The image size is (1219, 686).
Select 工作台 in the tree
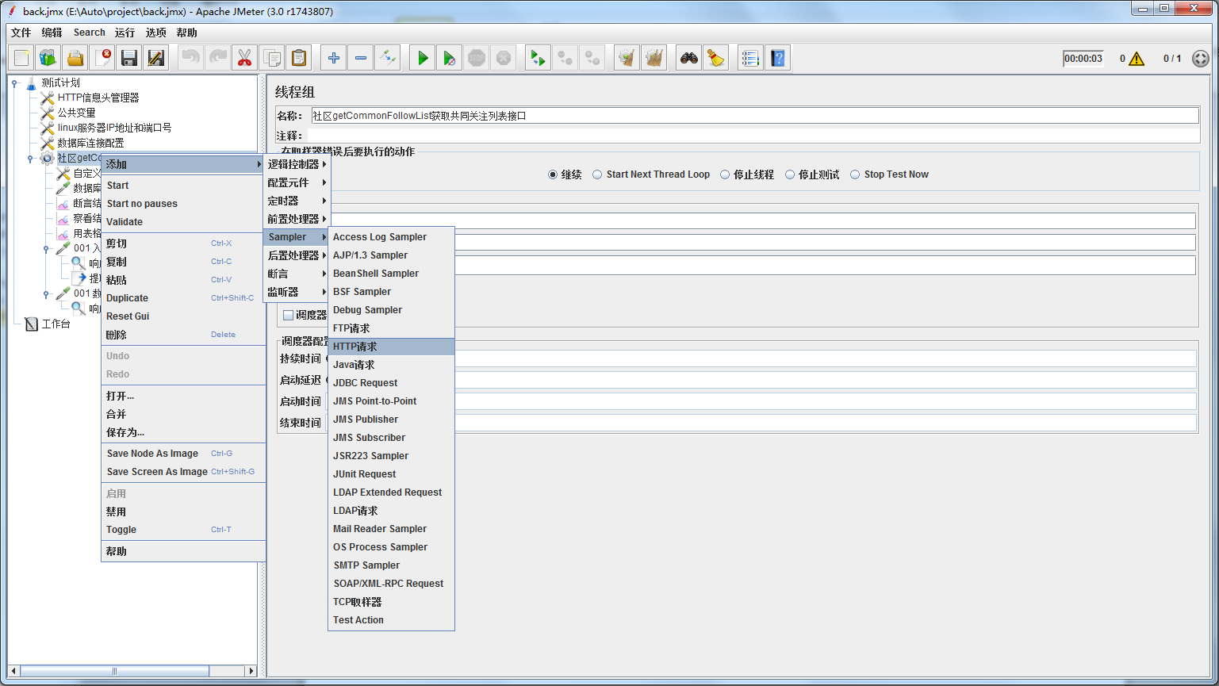tap(56, 324)
